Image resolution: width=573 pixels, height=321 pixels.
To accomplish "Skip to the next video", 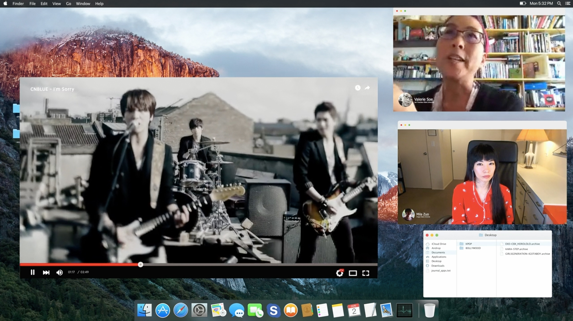I will coord(46,272).
